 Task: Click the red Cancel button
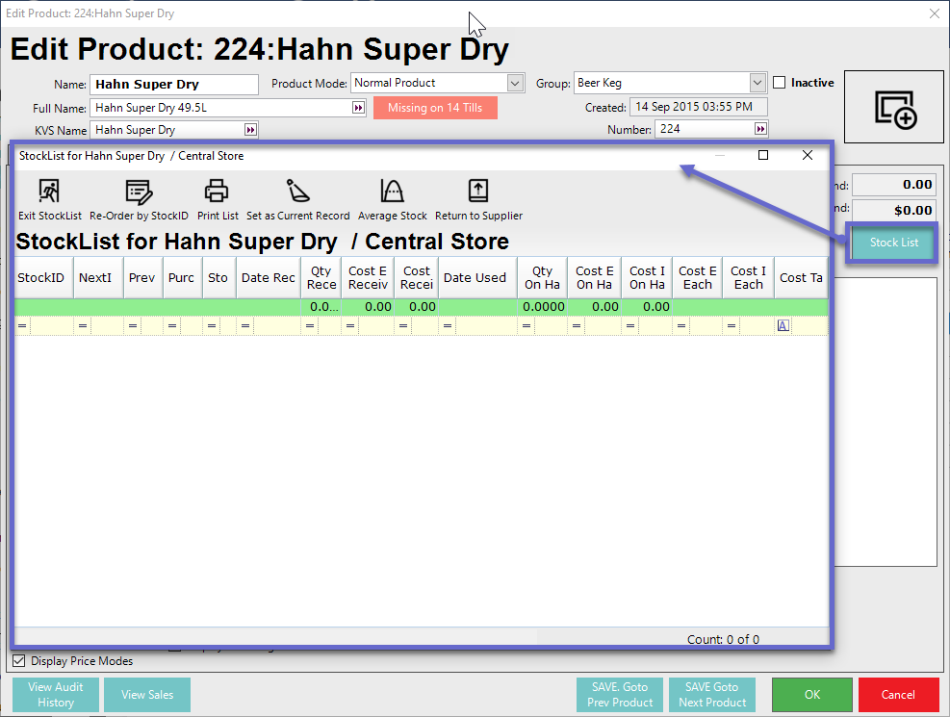point(898,695)
